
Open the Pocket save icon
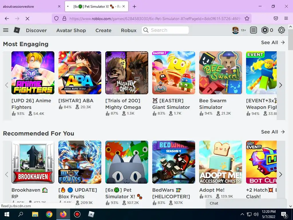276,18
